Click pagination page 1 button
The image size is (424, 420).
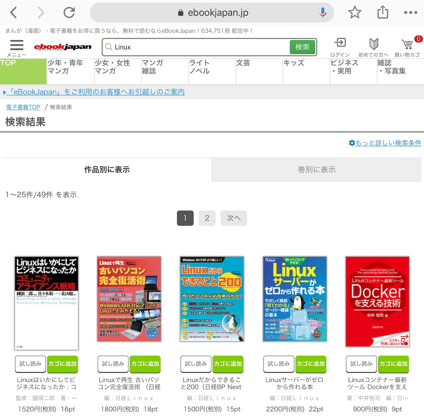[185, 218]
